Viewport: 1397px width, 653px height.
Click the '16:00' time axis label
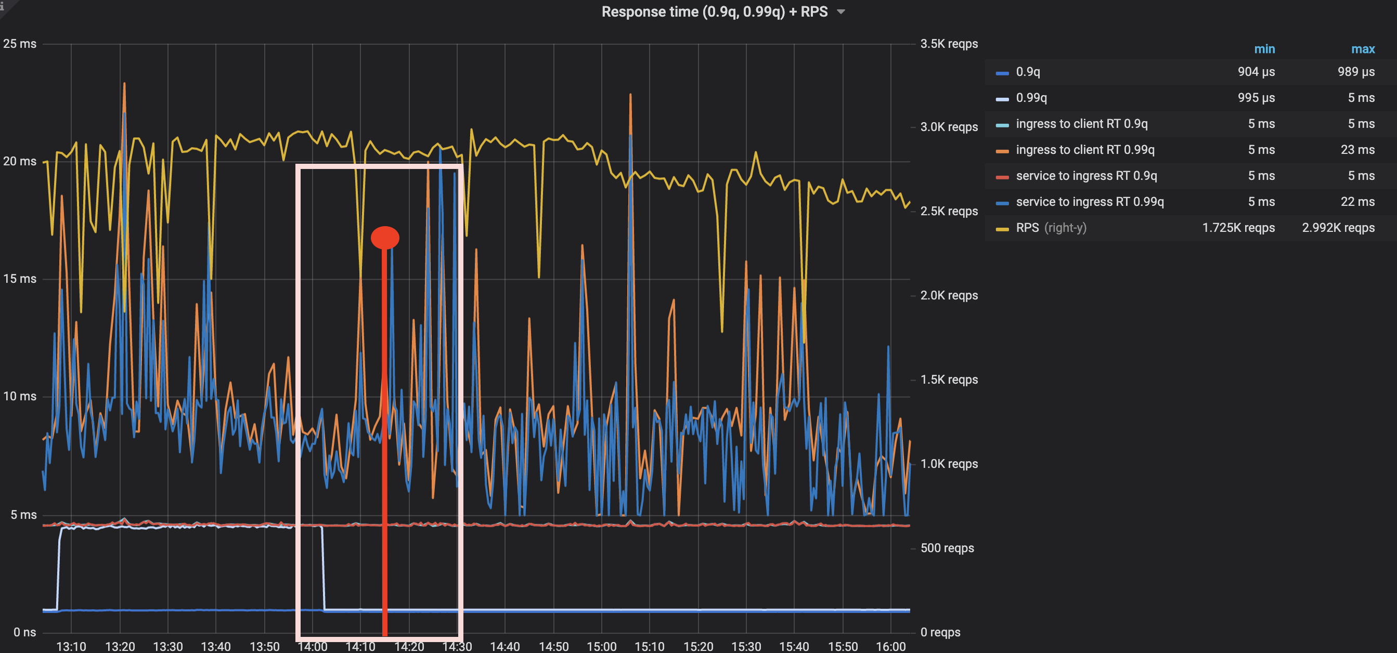click(891, 646)
